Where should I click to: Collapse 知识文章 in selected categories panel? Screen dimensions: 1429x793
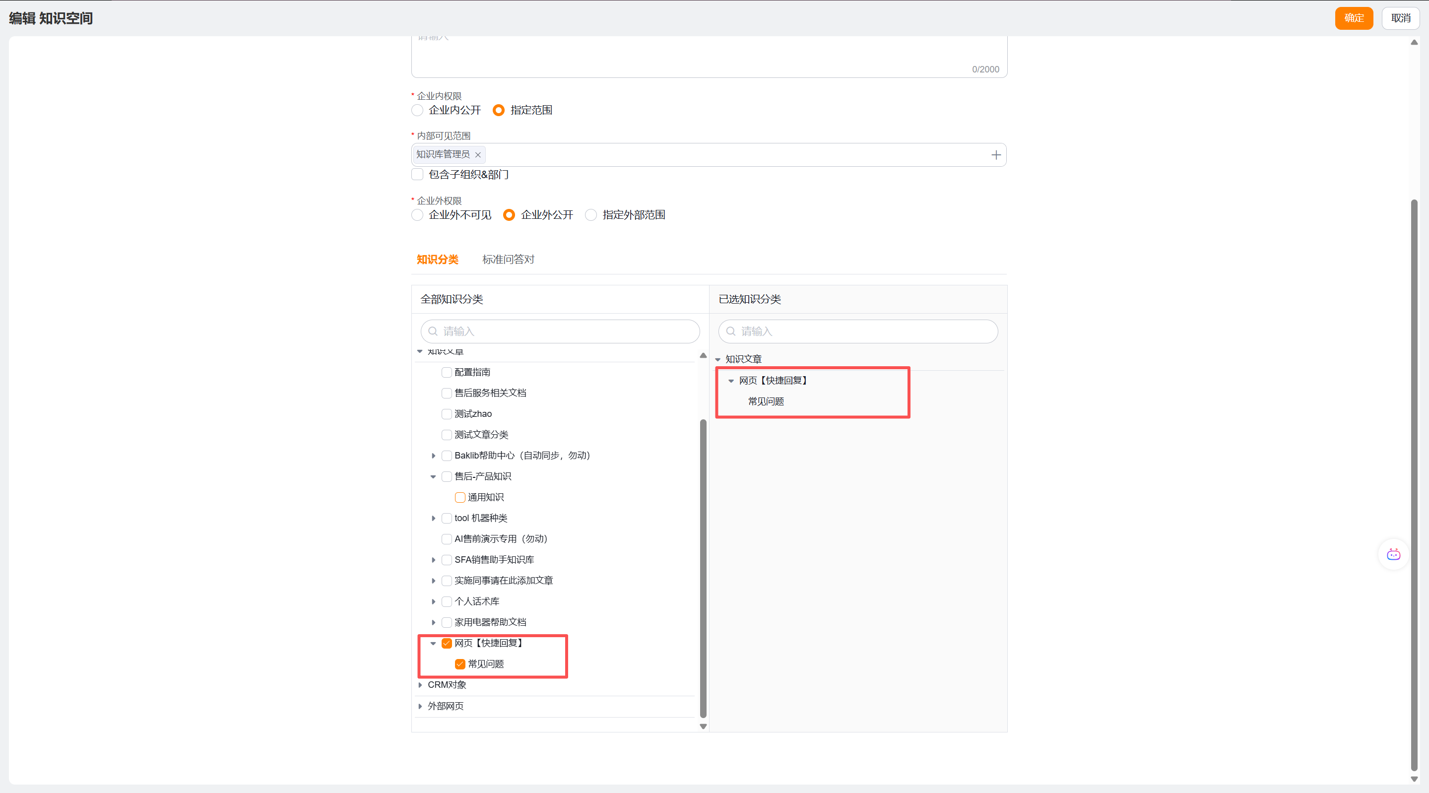[718, 360]
